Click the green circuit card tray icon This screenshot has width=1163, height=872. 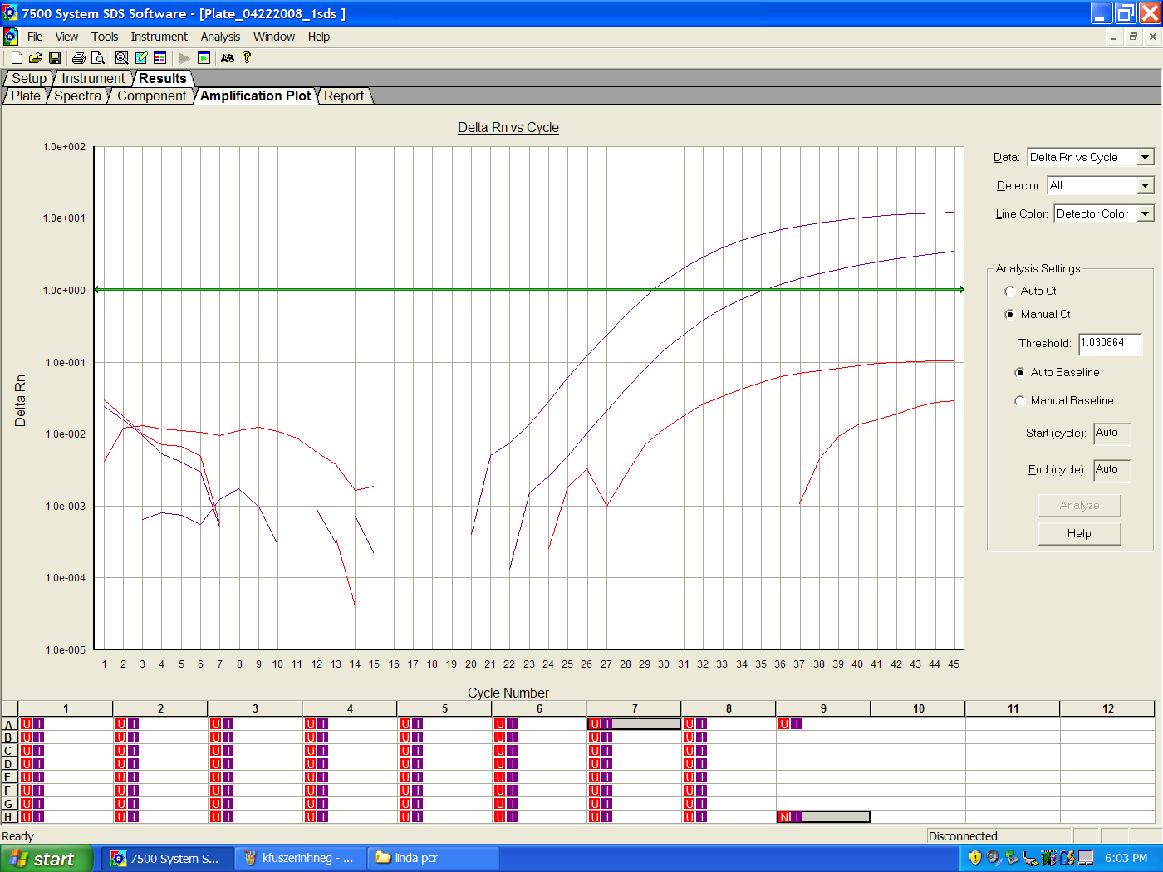point(1048,858)
